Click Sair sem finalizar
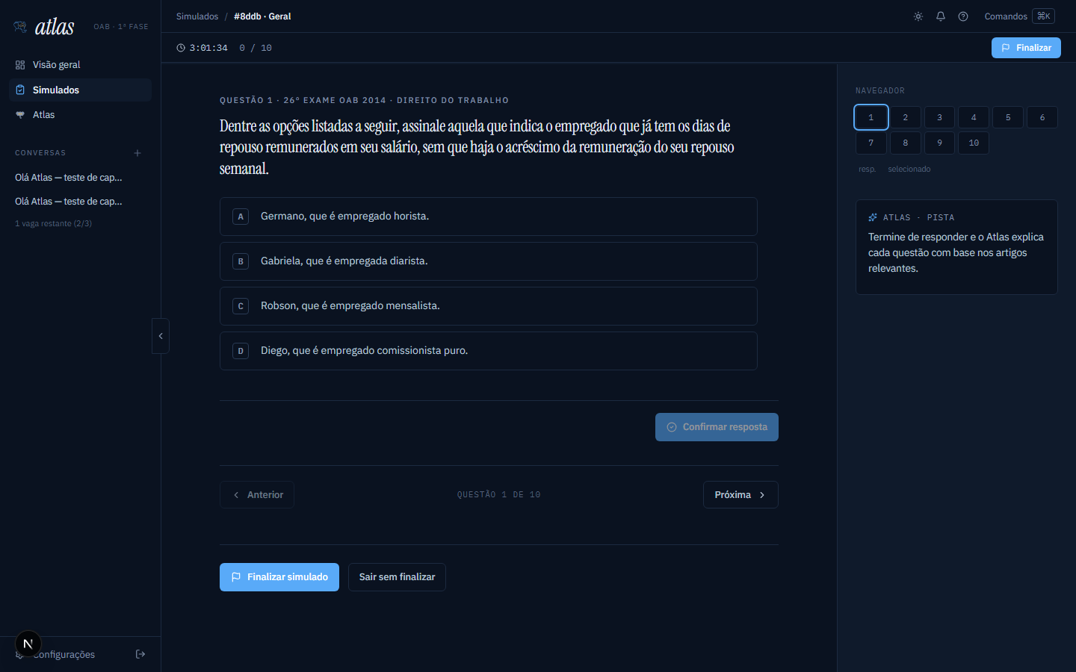Viewport: 1076px width, 672px height. pos(397,577)
